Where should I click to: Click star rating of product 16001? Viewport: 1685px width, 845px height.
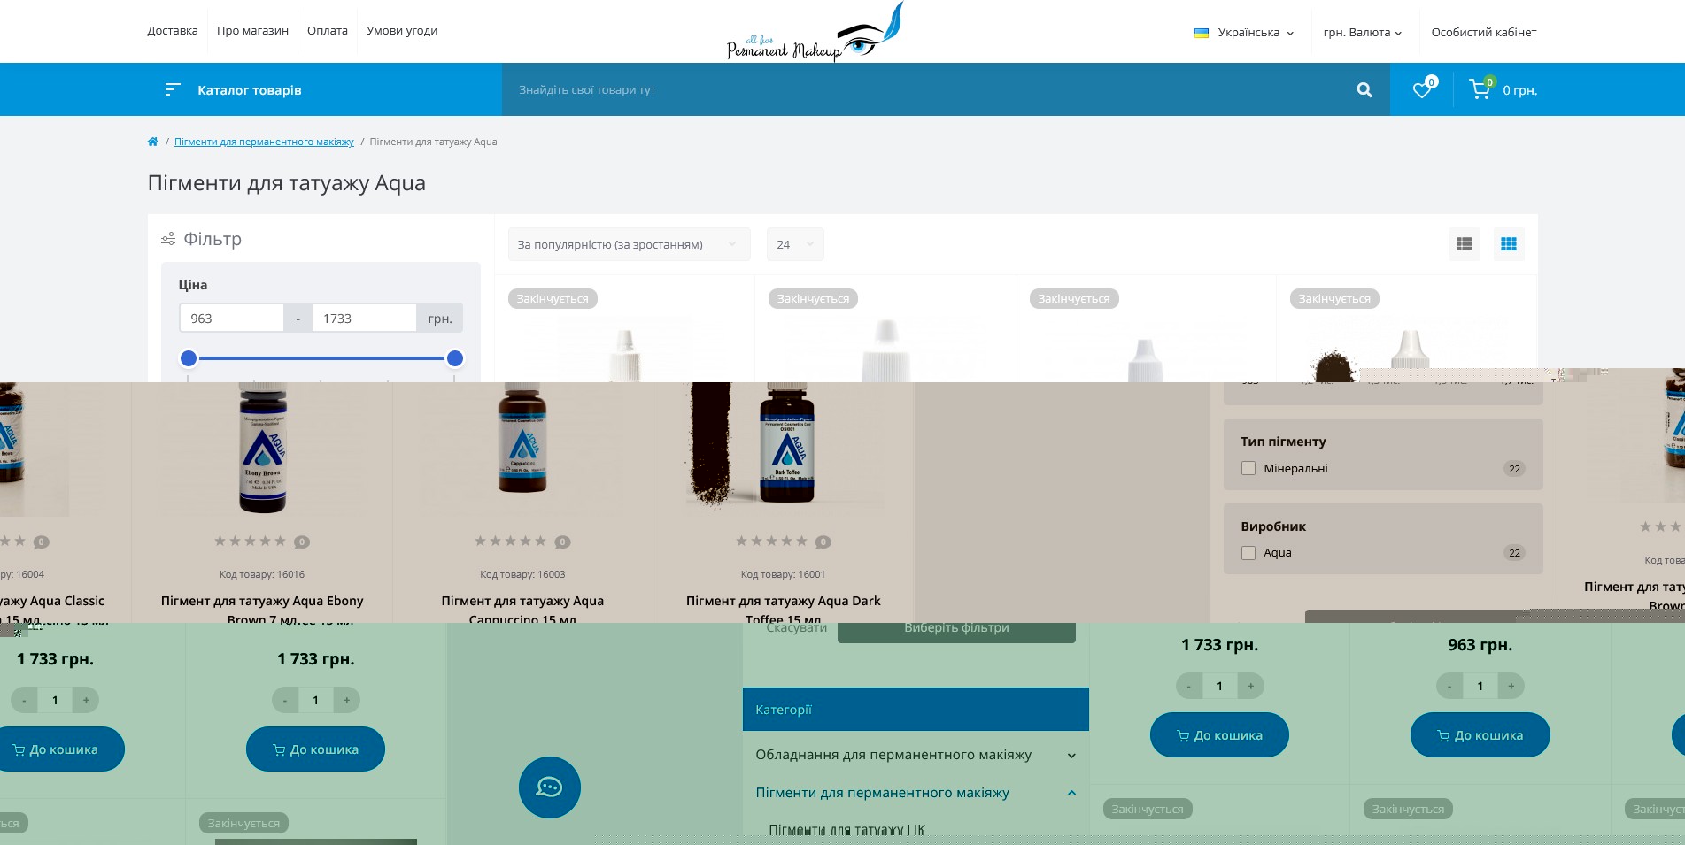tap(772, 542)
